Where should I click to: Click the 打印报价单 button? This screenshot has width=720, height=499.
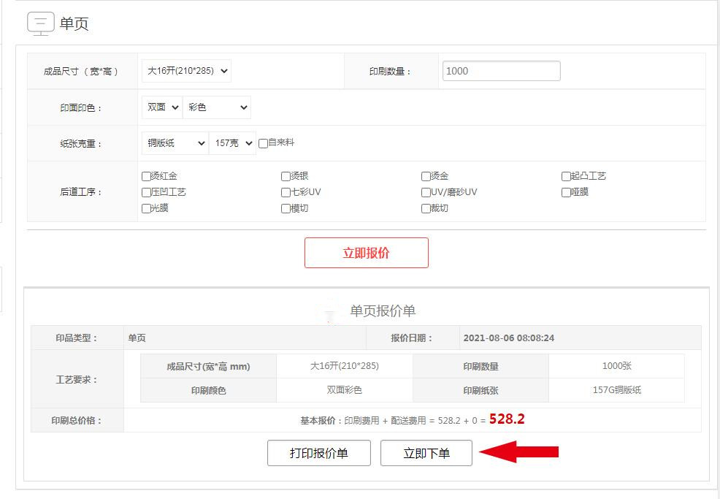(318, 453)
